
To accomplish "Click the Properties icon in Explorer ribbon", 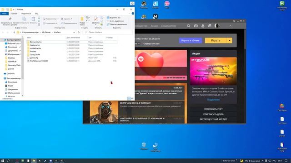I will point(95,19).
